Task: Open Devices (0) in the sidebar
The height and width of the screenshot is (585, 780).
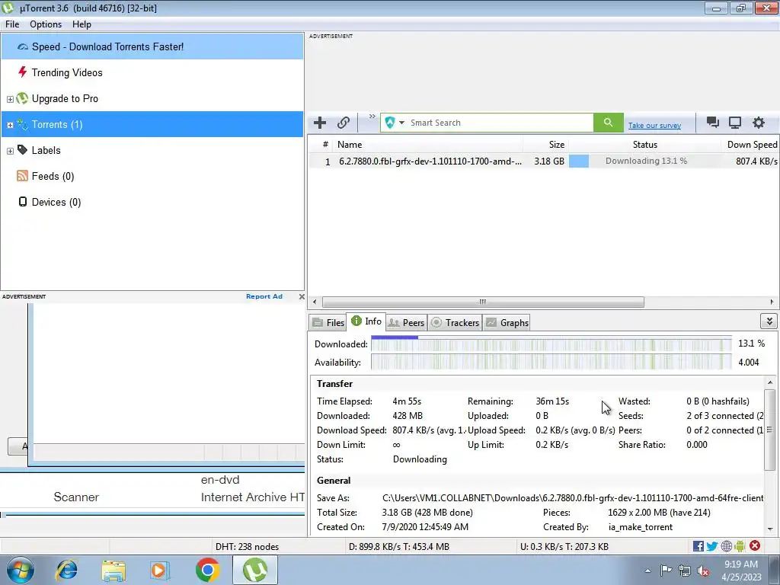Action: [56, 202]
